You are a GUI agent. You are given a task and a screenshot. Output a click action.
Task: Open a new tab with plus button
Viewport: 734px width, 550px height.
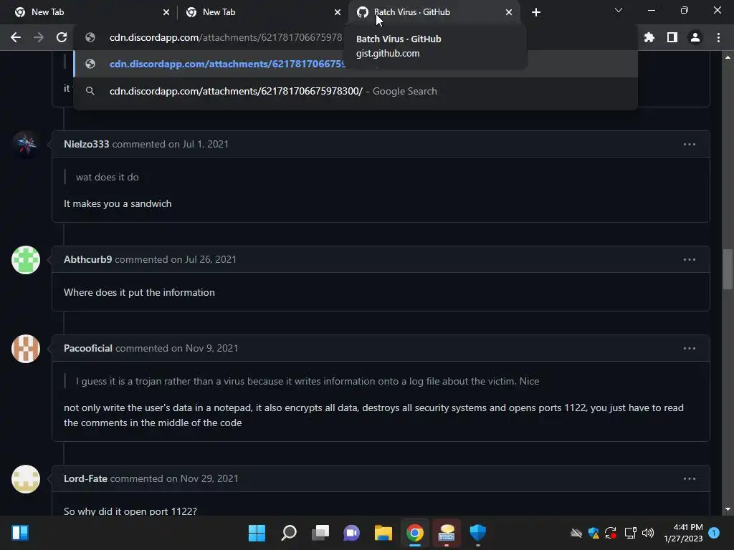coord(536,12)
